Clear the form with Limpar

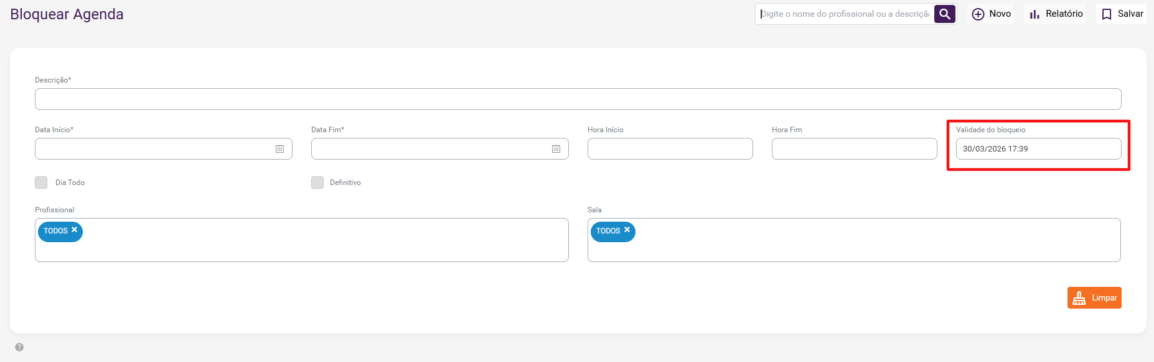click(1094, 298)
